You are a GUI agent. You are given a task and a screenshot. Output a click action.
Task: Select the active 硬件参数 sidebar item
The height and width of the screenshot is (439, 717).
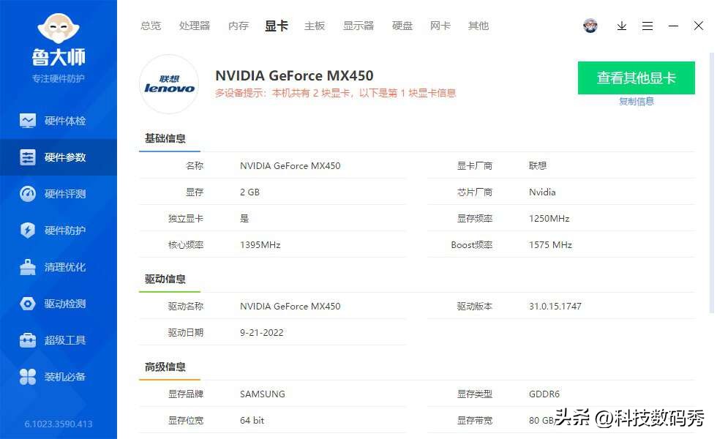(59, 157)
